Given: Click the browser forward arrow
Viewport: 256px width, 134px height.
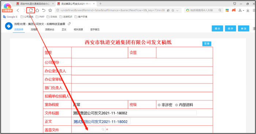Looking at the screenshot, I should [x=25, y=11].
